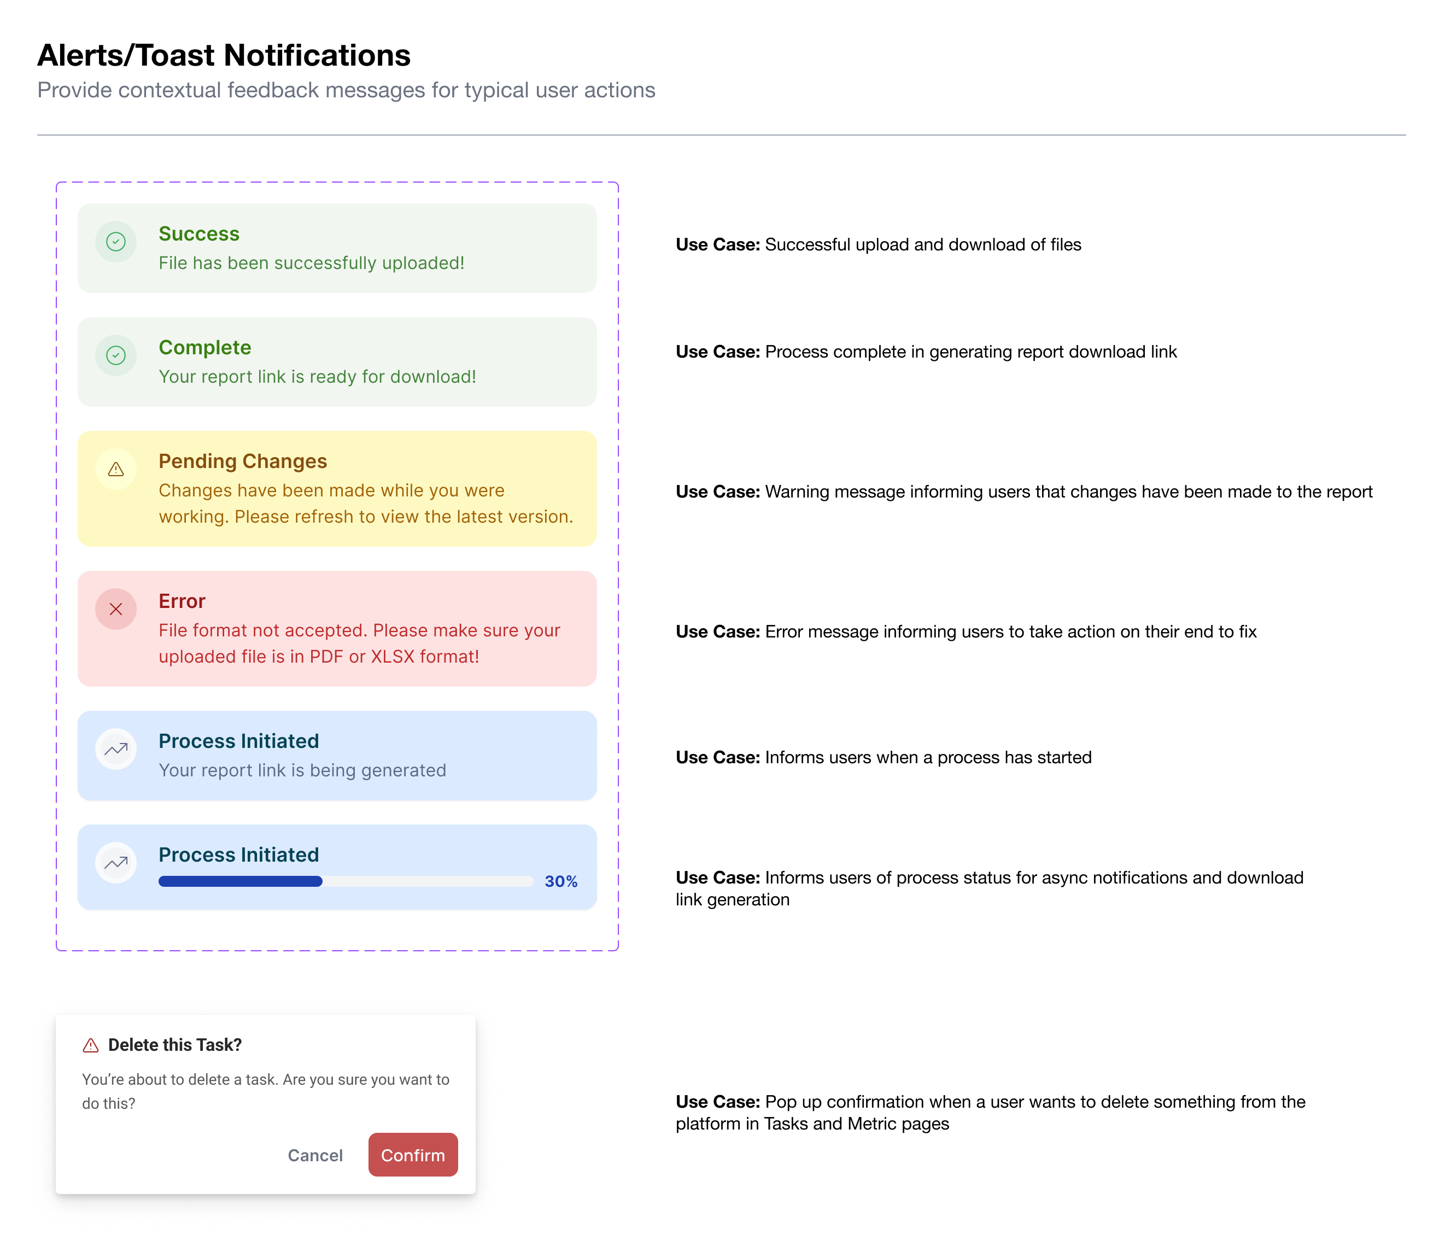The image size is (1451, 1252).
Task: Click the red X icon in Error toast
Action: pyautogui.click(x=115, y=609)
